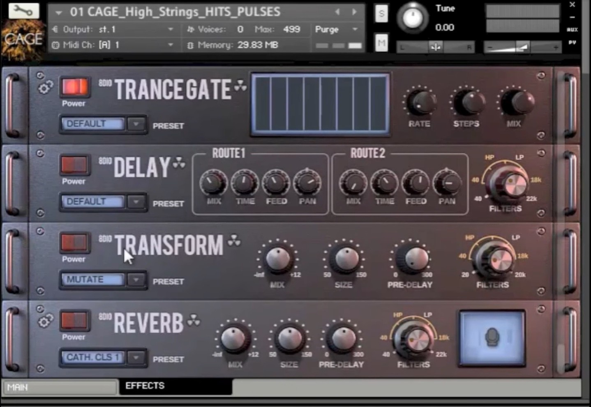Select the EFFECTS tab

(175, 386)
